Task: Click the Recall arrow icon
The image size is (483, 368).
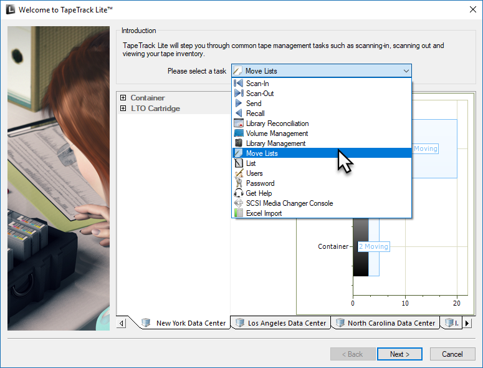Action: [x=239, y=113]
